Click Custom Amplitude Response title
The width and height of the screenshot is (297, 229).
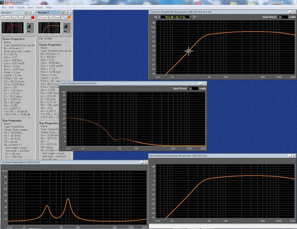click(x=180, y=12)
